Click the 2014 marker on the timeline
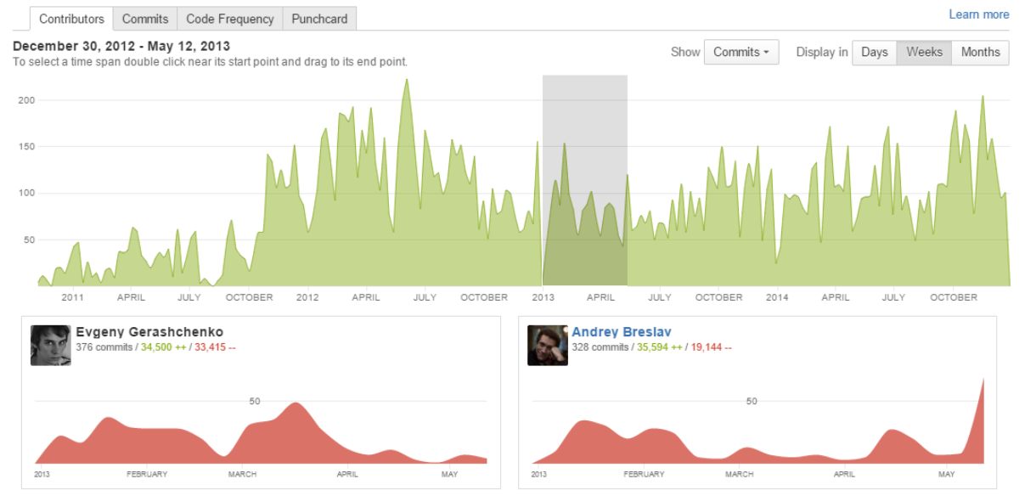Viewport: 1025px width, 496px height. pos(777,297)
